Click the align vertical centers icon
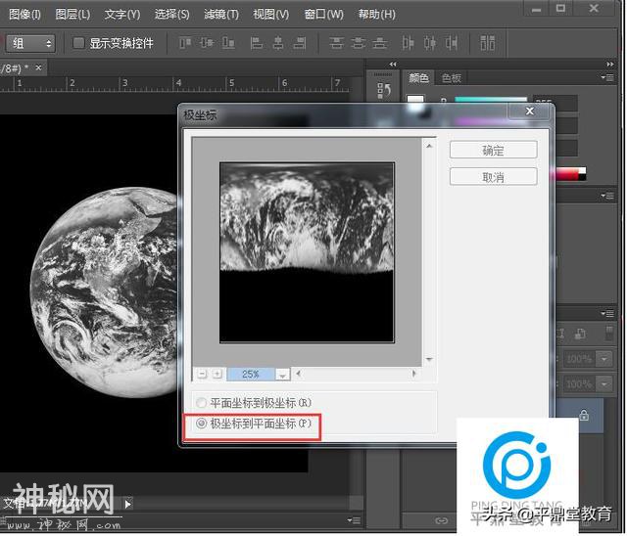 207,43
